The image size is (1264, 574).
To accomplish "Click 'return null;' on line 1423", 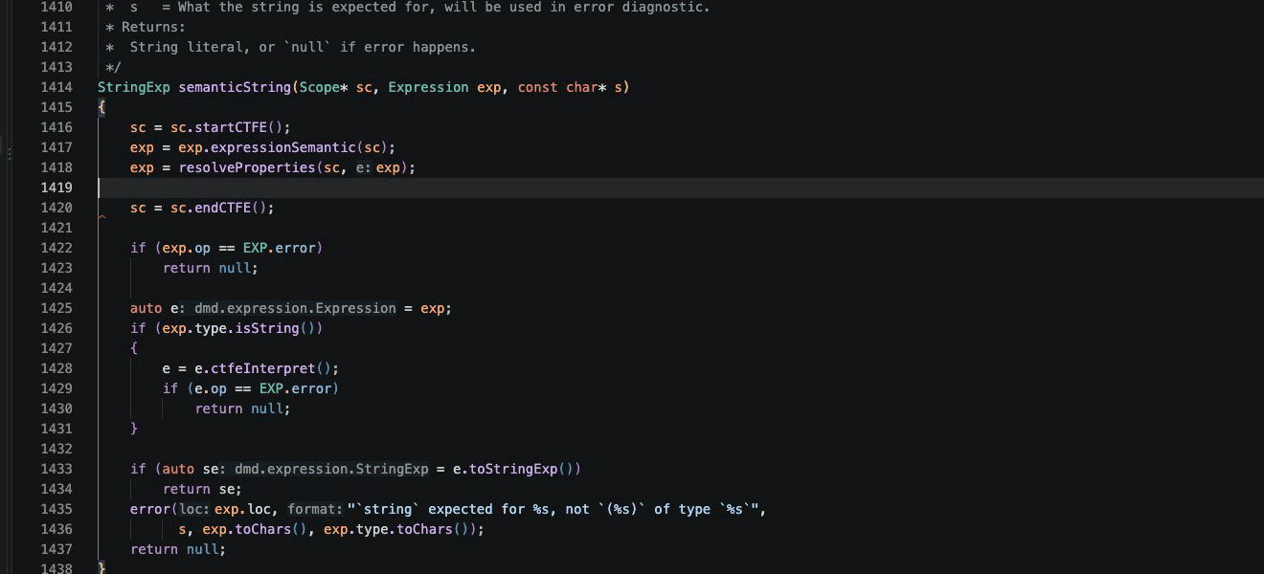I will tap(211, 268).
